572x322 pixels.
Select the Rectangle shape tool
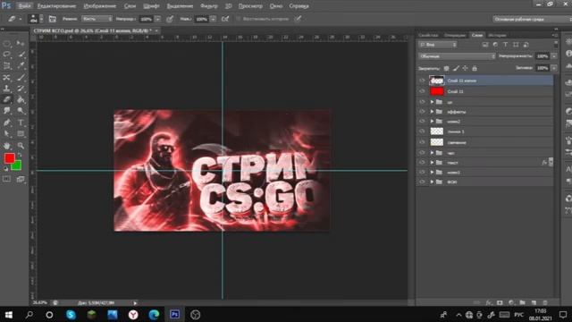pos(21,134)
